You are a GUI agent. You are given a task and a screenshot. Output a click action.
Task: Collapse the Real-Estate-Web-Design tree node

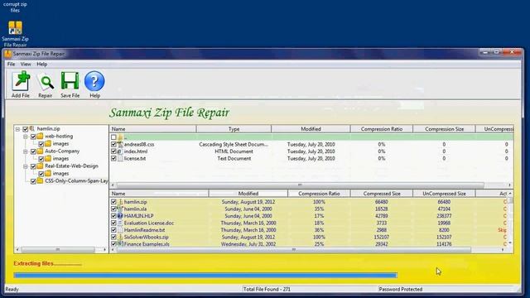tap(26, 166)
